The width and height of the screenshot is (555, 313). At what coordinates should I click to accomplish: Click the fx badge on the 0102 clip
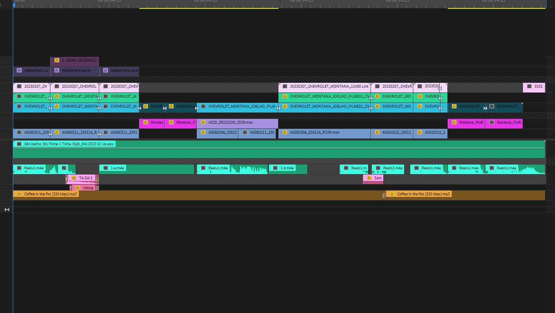click(x=529, y=86)
